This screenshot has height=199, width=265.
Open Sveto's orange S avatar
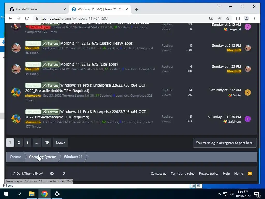248,93
